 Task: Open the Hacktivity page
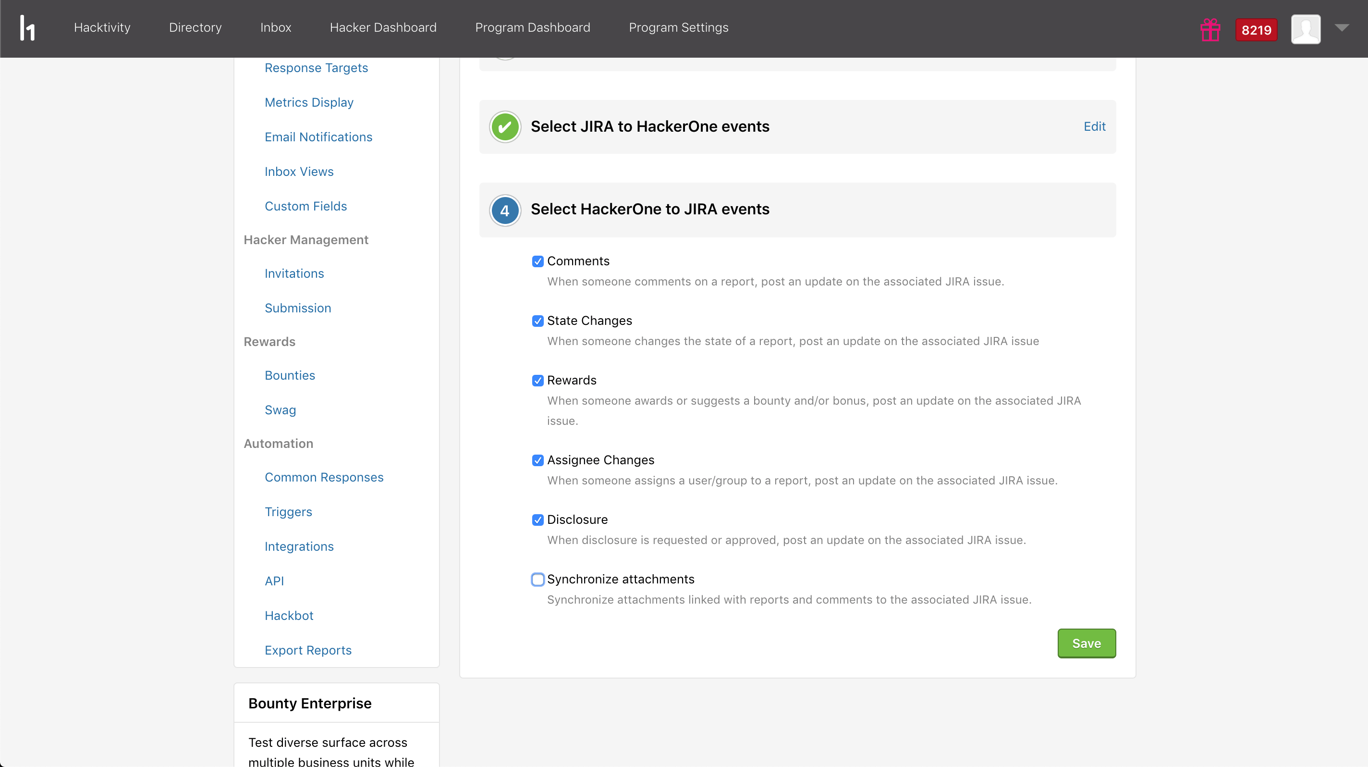101,27
